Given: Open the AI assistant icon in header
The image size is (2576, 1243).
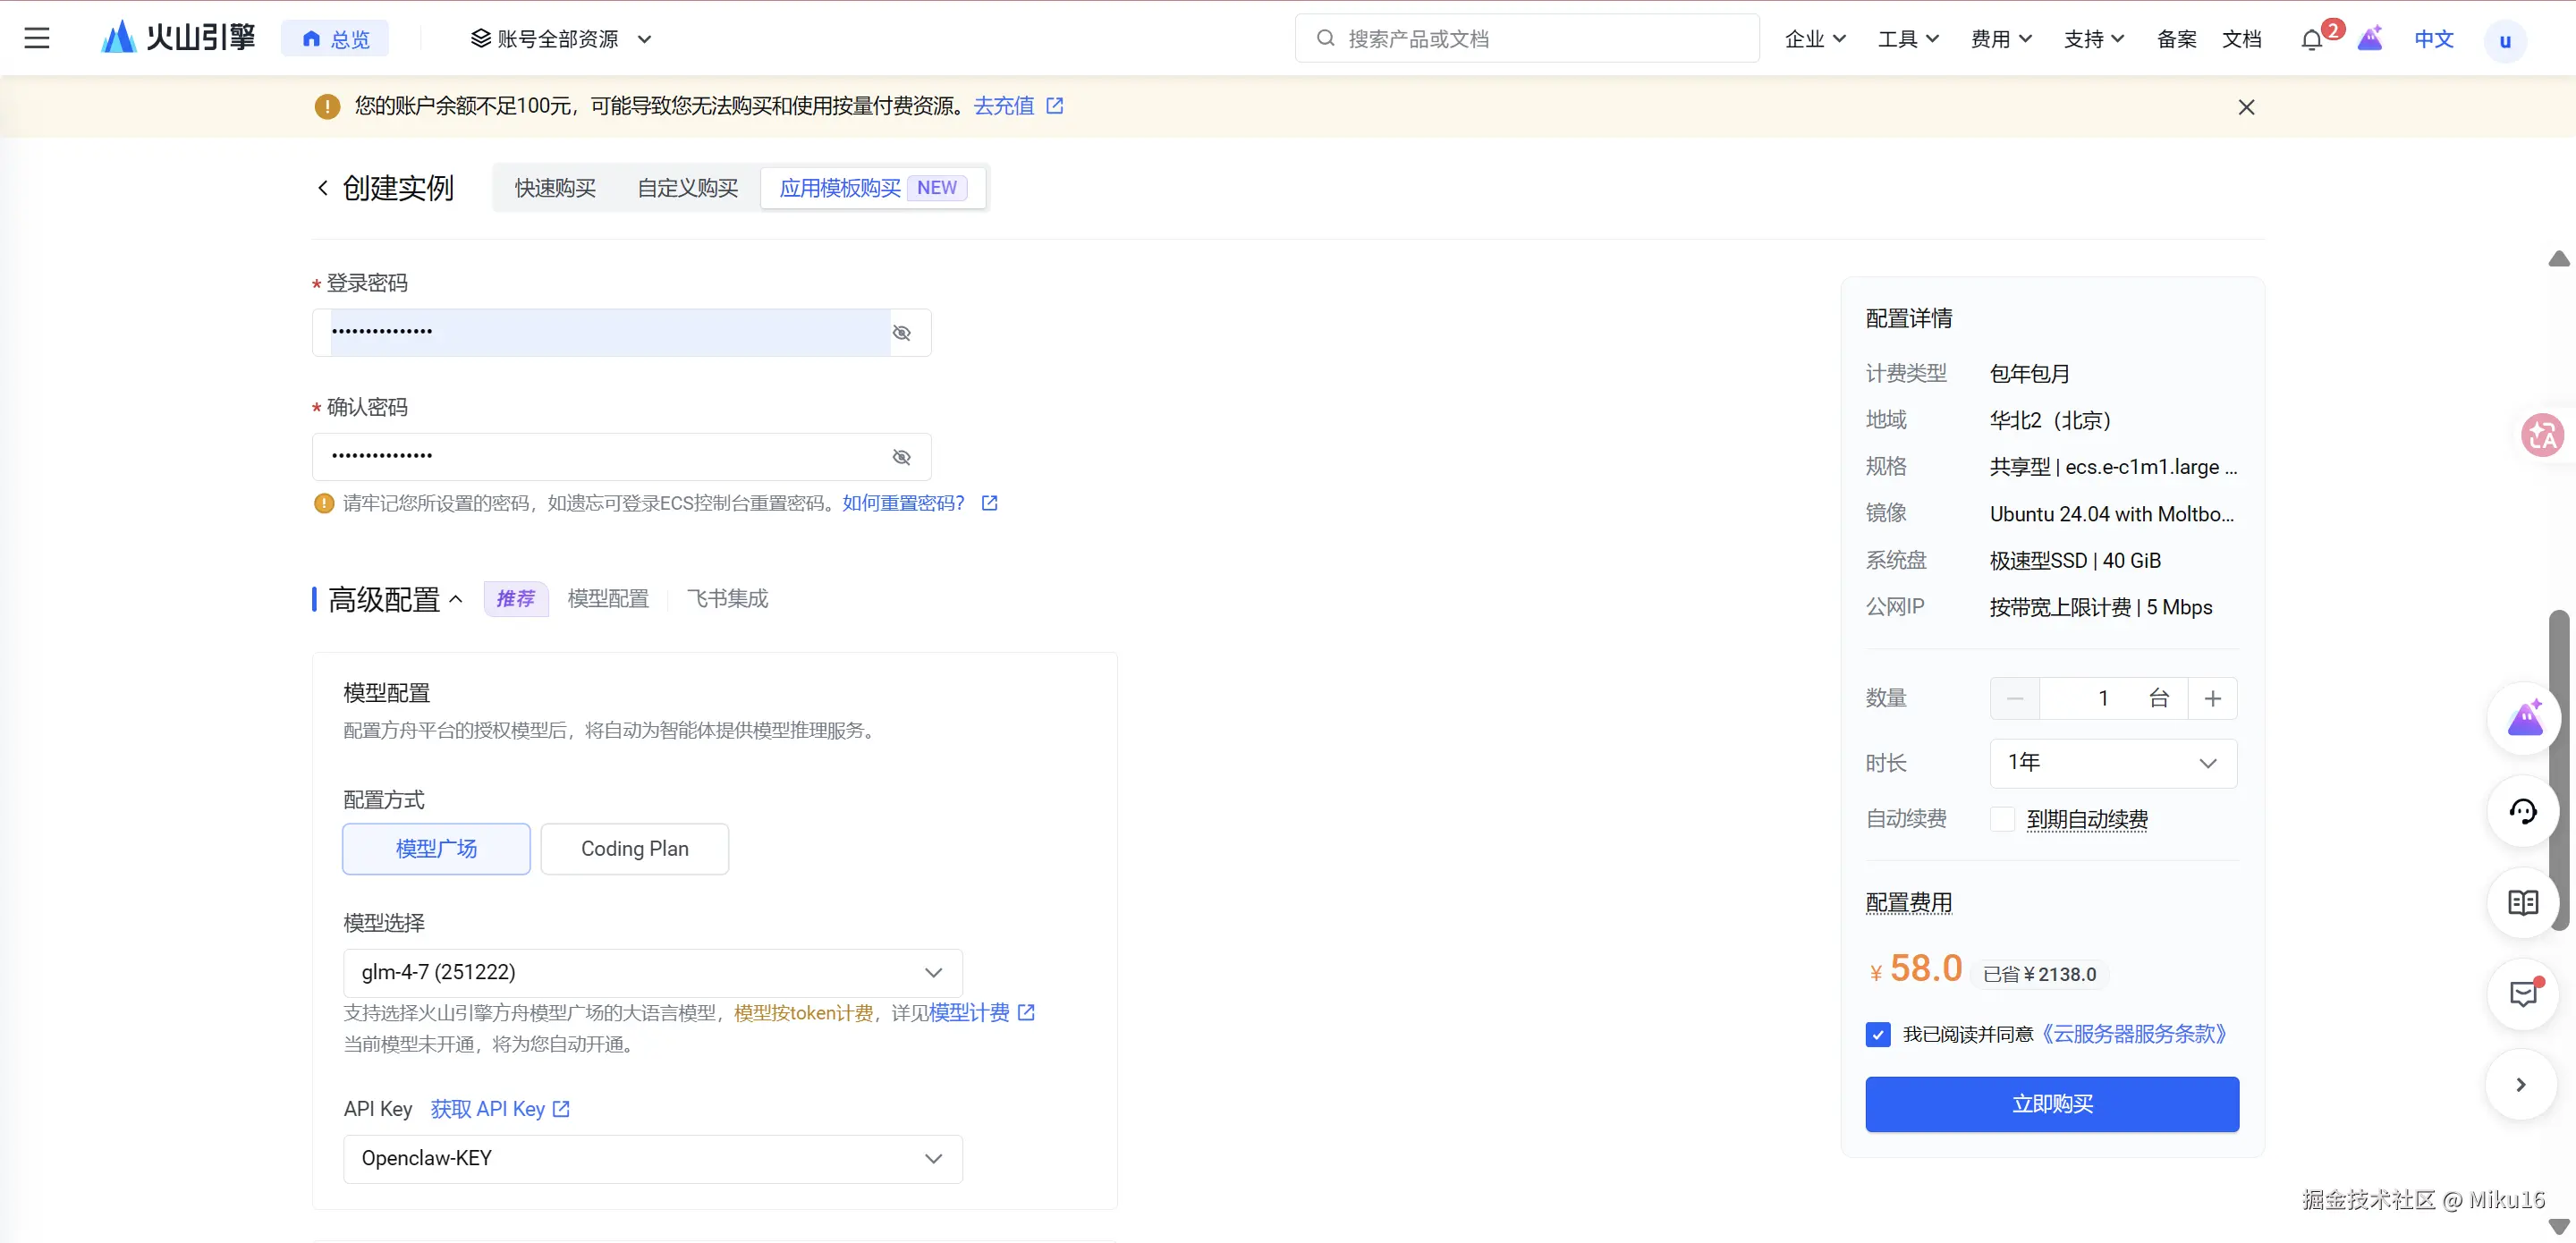Looking at the screenshot, I should (x=2369, y=39).
